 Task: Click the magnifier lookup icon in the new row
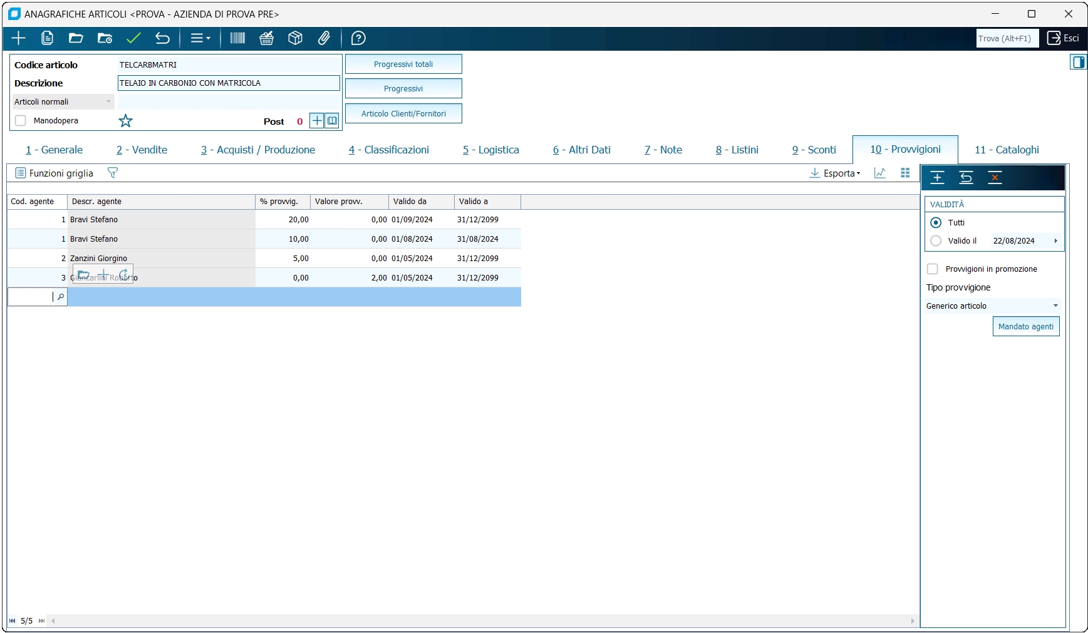coord(61,297)
